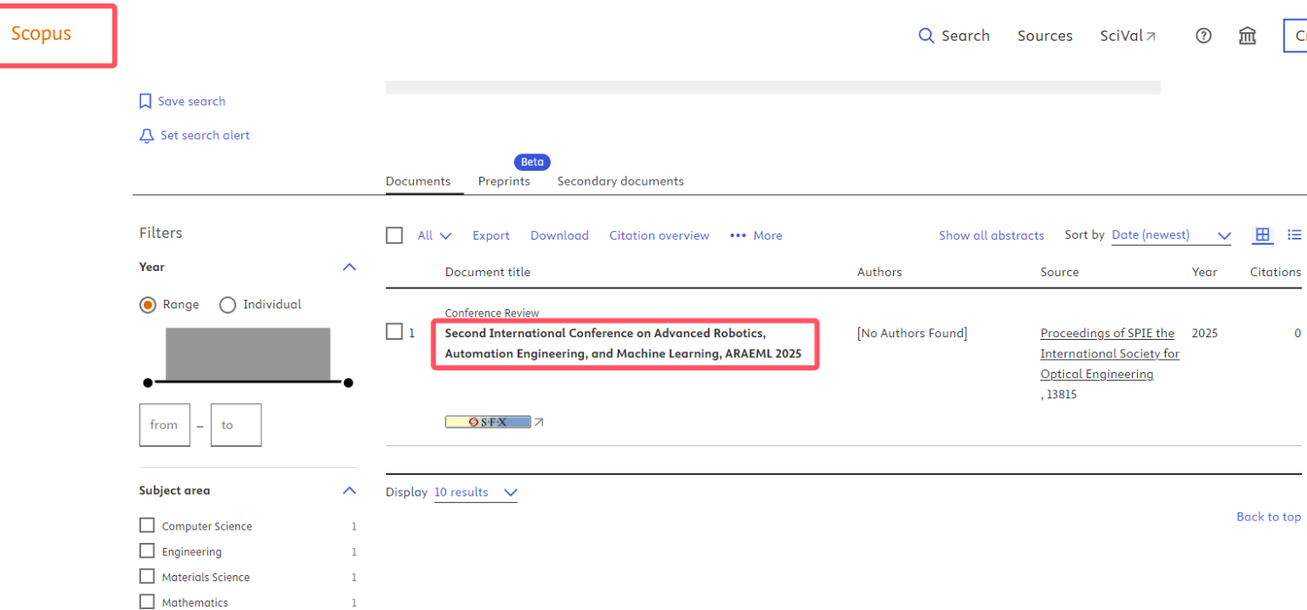1307x610 pixels.
Task: Click the Back to top link
Action: [1269, 517]
